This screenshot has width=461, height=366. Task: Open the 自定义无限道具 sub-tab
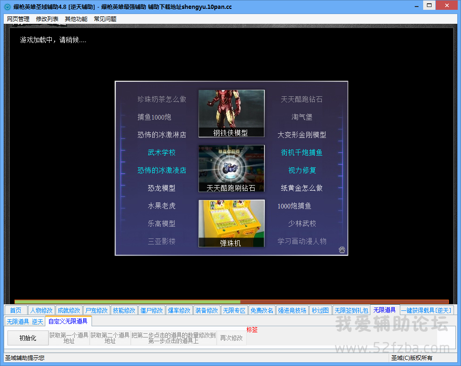[x=68, y=321]
